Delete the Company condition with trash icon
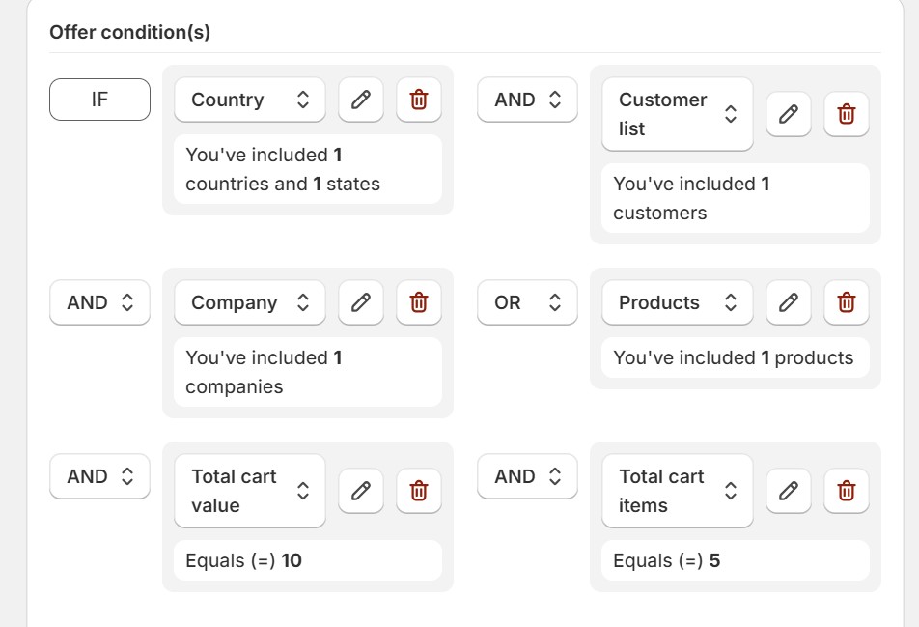 418,302
